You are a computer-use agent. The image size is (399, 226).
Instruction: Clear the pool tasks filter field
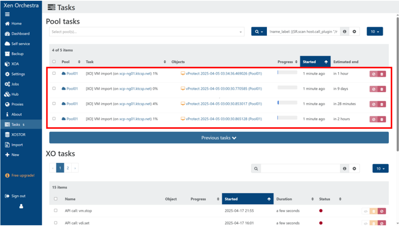(354, 32)
